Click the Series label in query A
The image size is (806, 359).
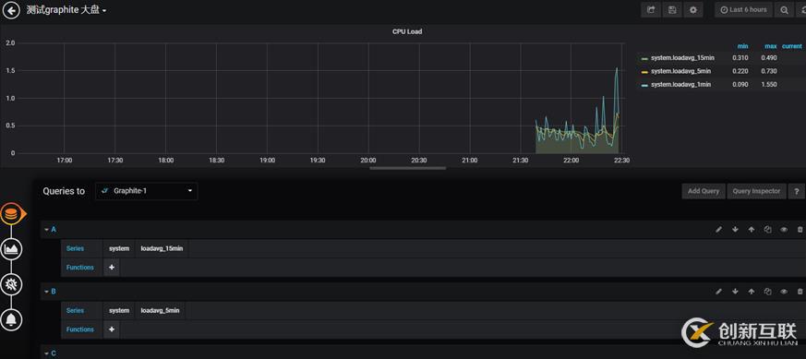pos(75,248)
